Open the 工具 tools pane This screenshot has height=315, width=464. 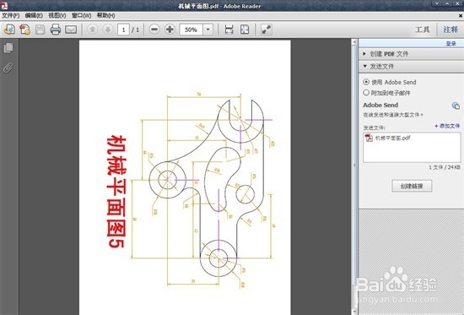click(423, 30)
